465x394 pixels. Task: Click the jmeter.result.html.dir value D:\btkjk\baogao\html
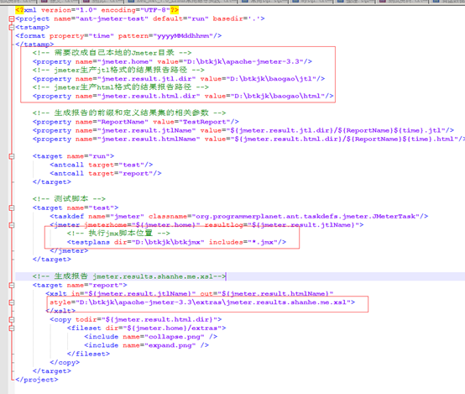(x=278, y=97)
